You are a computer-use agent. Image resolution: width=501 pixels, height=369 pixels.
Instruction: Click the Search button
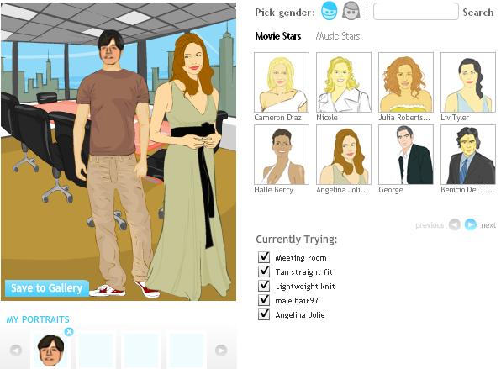click(x=478, y=12)
